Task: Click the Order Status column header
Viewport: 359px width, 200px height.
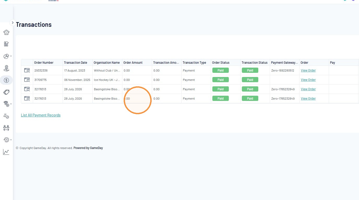Action: pyautogui.click(x=226, y=63)
